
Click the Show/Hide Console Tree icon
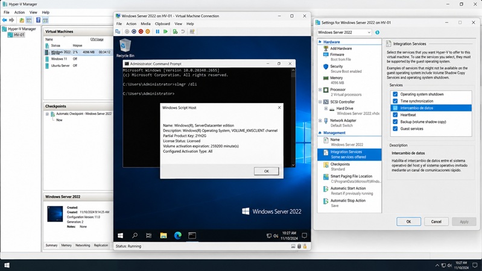coord(29,20)
